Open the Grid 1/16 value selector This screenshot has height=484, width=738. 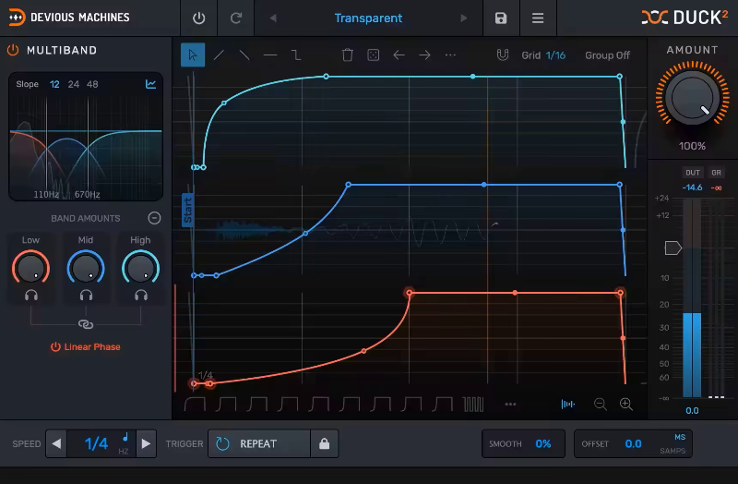(x=555, y=55)
